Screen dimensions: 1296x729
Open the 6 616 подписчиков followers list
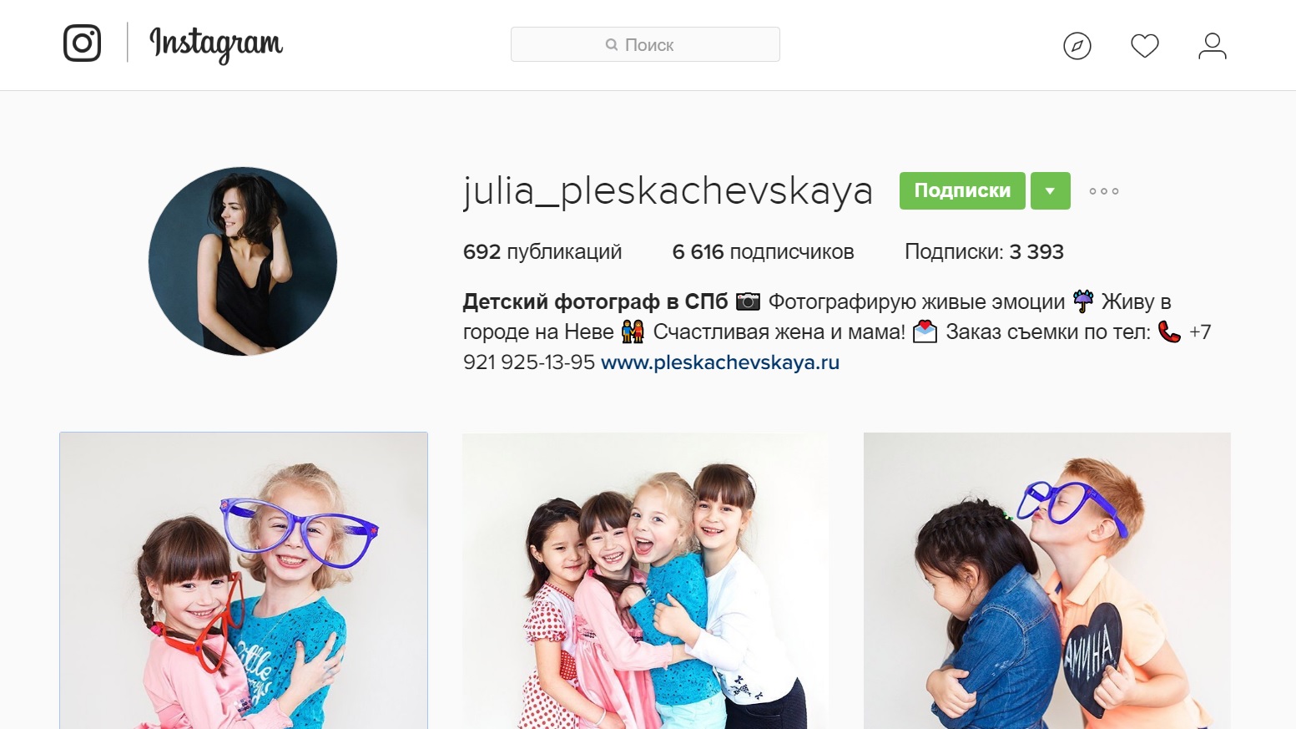coord(763,252)
